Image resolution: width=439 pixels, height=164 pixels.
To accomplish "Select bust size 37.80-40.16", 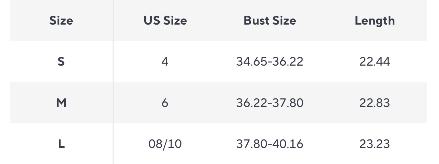I will tap(270, 144).
